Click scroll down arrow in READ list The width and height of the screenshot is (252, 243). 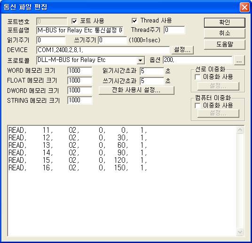pos(240,232)
